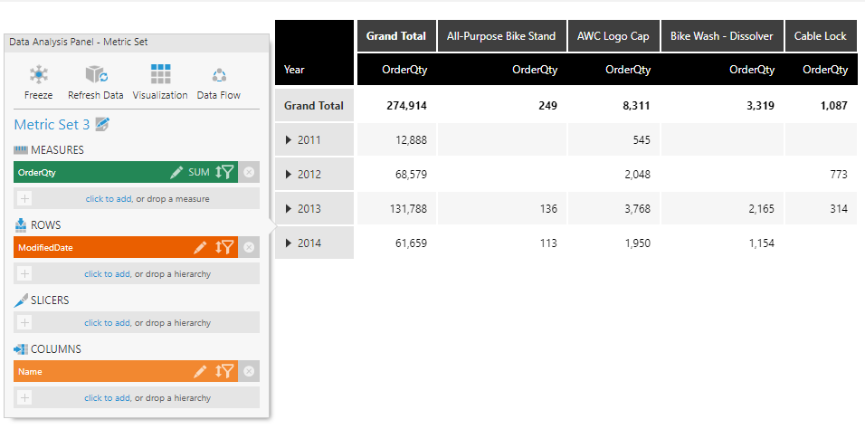
Task: Select the AWC Logo Cap column header
Action: 613,36
